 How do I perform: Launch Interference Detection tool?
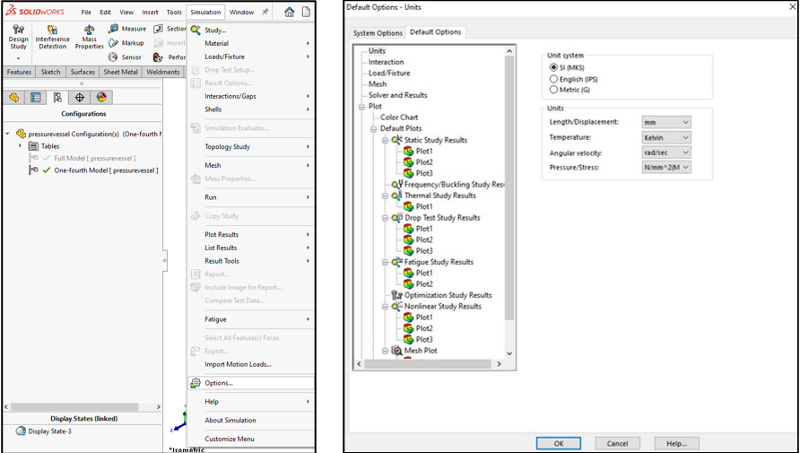[x=53, y=37]
